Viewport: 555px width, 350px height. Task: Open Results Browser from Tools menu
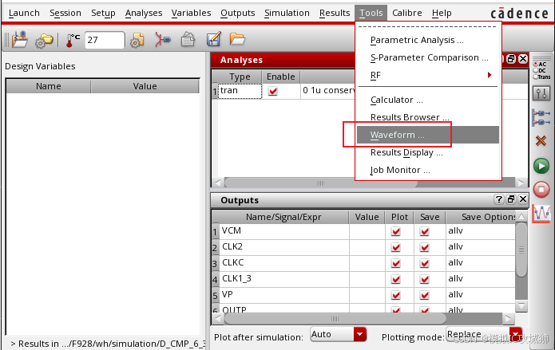[x=428, y=117]
